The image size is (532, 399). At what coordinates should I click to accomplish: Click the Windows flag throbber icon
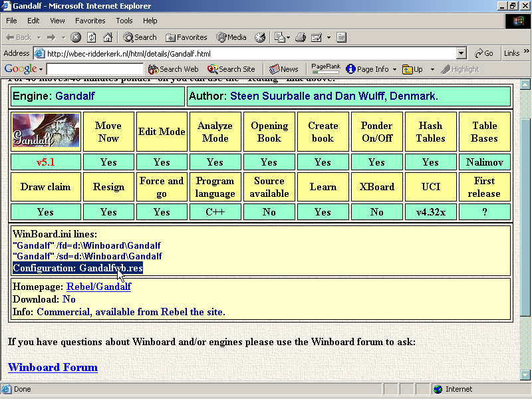518,21
